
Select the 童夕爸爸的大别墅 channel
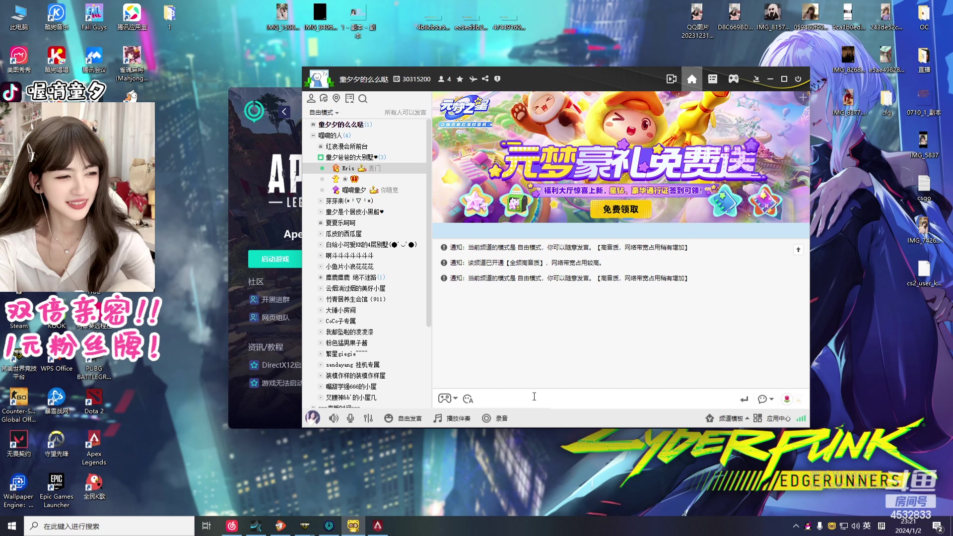(351, 157)
